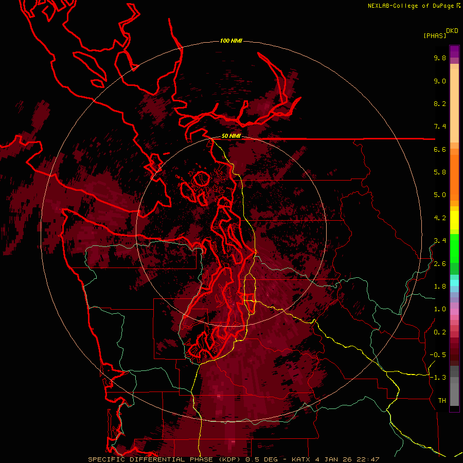Click the cyan band of the colorbar
The image size is (463, 463).
[454, 282]
